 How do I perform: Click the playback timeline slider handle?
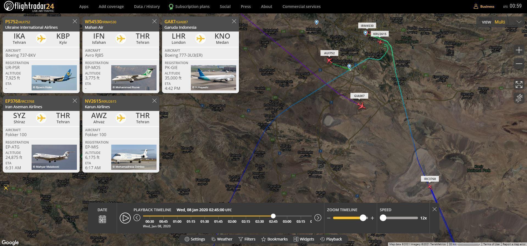273,216
